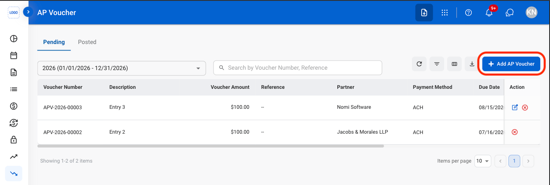Screen dimensions: 550x185
Task: Sort by Voucher Number column header
Action: (63, 87)
